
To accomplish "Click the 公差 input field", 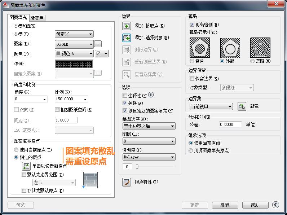I will tap(230, 124).
